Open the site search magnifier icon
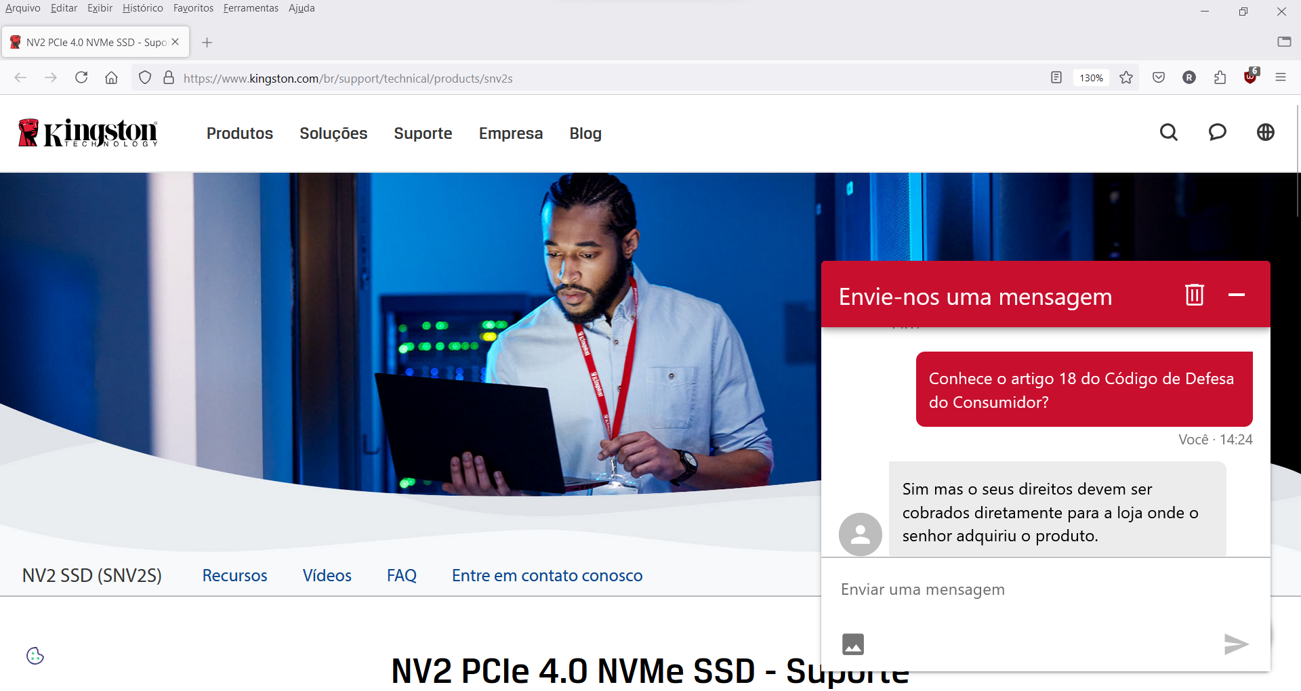This screenshot has width=1301, height=691. point(1169,132)
